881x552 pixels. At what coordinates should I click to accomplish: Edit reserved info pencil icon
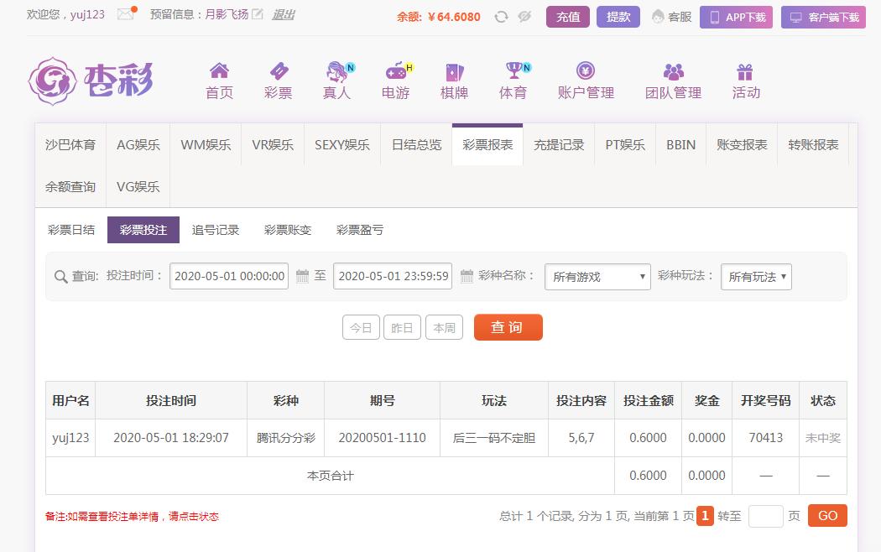point(258,14)
